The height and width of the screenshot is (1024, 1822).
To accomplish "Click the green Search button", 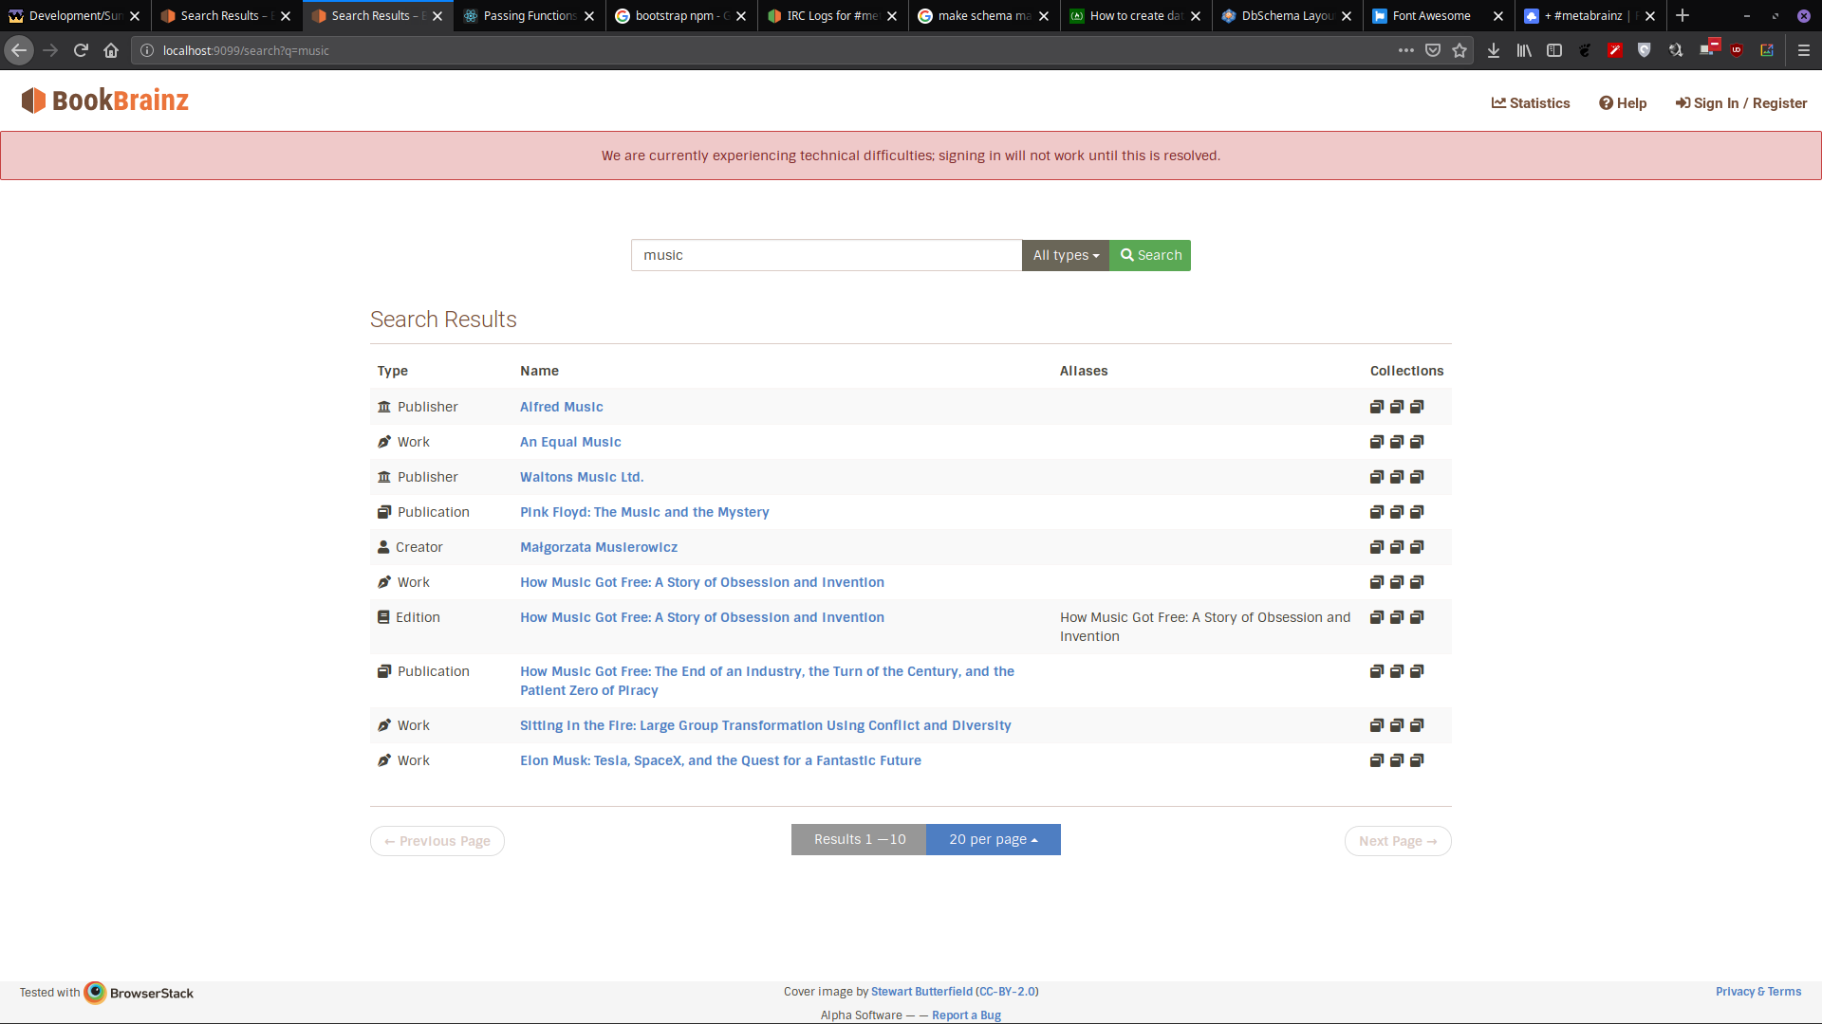I will [1150, 255].
